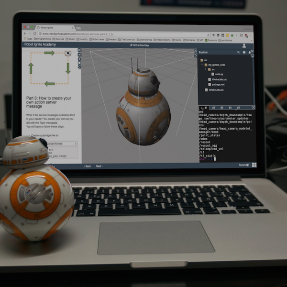
Task: Open the TheConstruct bookmarks folder
Action: click(x=127, y=40)
